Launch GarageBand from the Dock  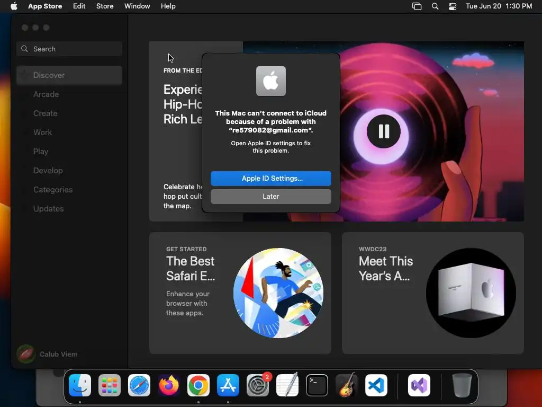click(x=347, y=385)
